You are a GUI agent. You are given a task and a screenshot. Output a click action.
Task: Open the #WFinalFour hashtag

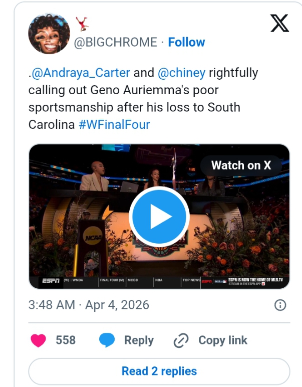click(115, 124)
